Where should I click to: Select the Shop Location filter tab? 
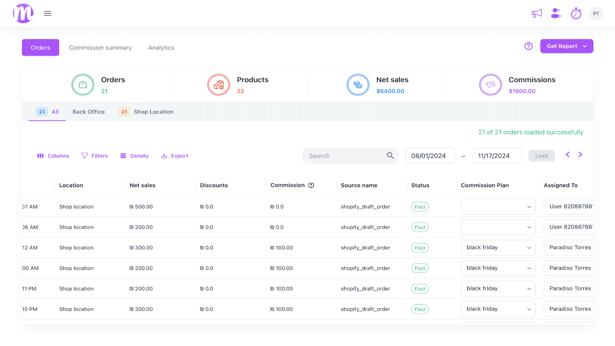click(x=153, y=112)
